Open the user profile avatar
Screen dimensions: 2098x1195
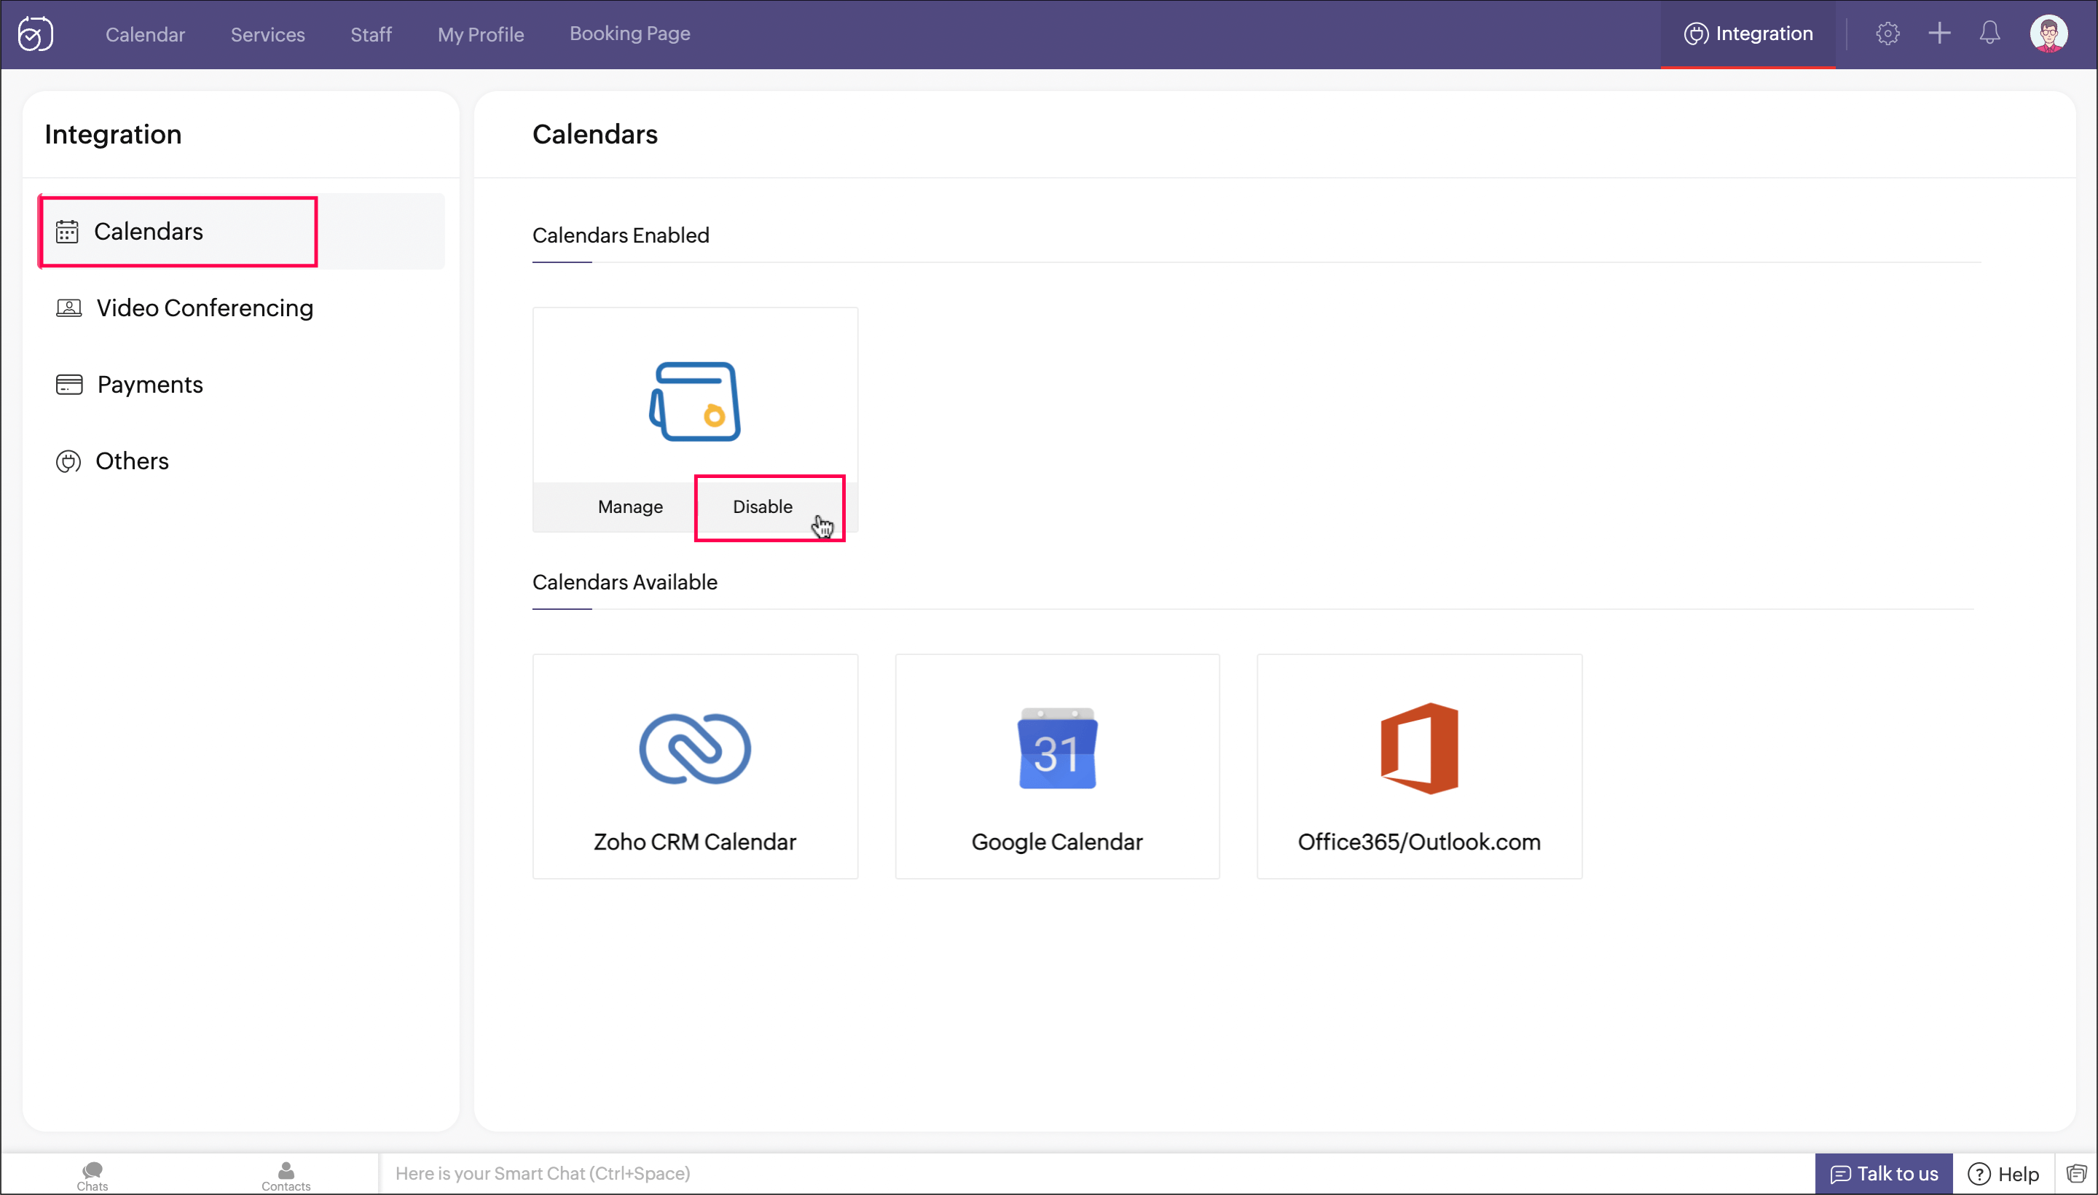pyautogui.click(x=2048, y=34)
